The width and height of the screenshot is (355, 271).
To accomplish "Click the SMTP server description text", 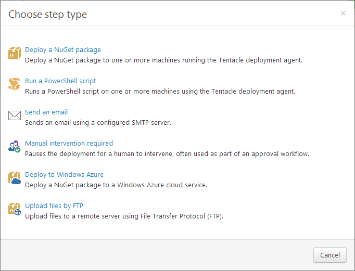I will coord(98,123).
